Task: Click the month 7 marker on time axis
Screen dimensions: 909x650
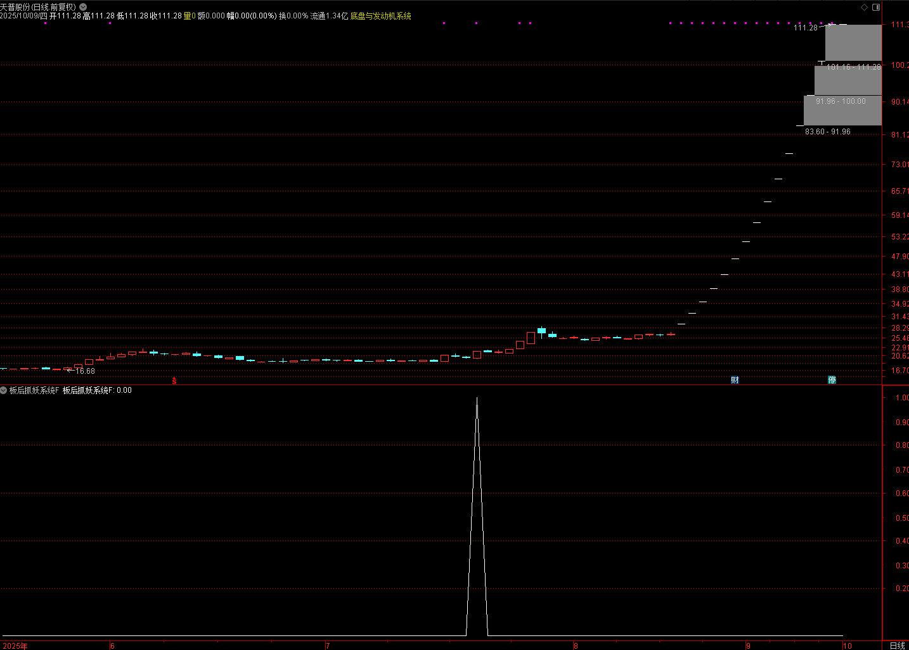Action: 328,646
